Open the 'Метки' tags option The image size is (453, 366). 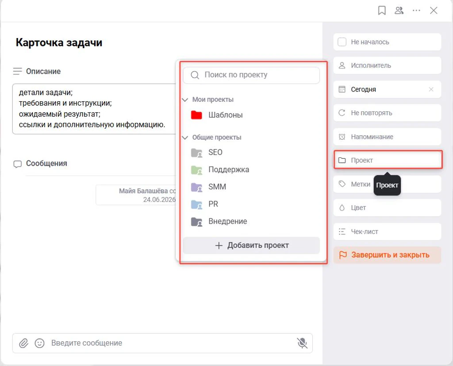[x=387, y=184]
